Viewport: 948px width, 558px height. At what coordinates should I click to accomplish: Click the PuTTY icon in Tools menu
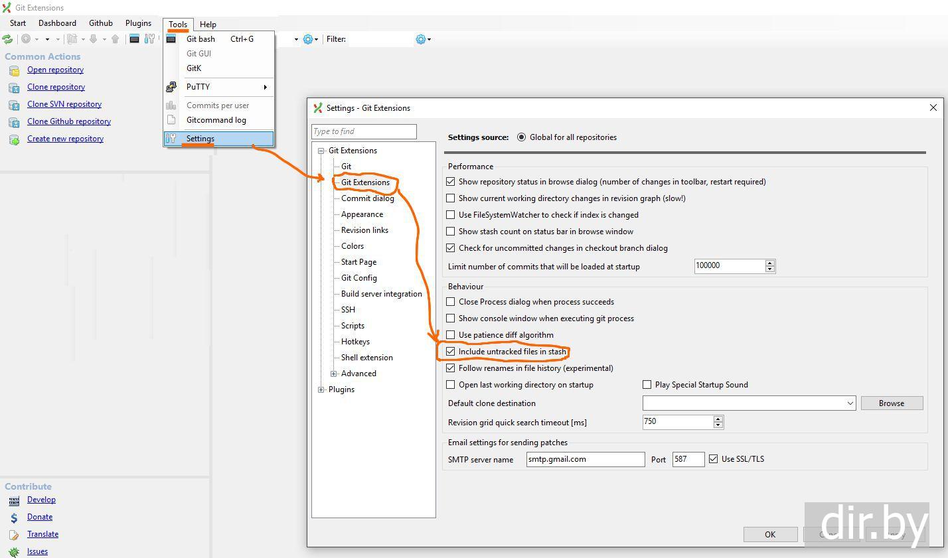171,87
